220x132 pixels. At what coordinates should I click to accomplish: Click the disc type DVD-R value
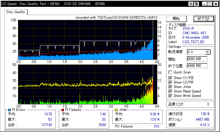[x=188, y=29]
